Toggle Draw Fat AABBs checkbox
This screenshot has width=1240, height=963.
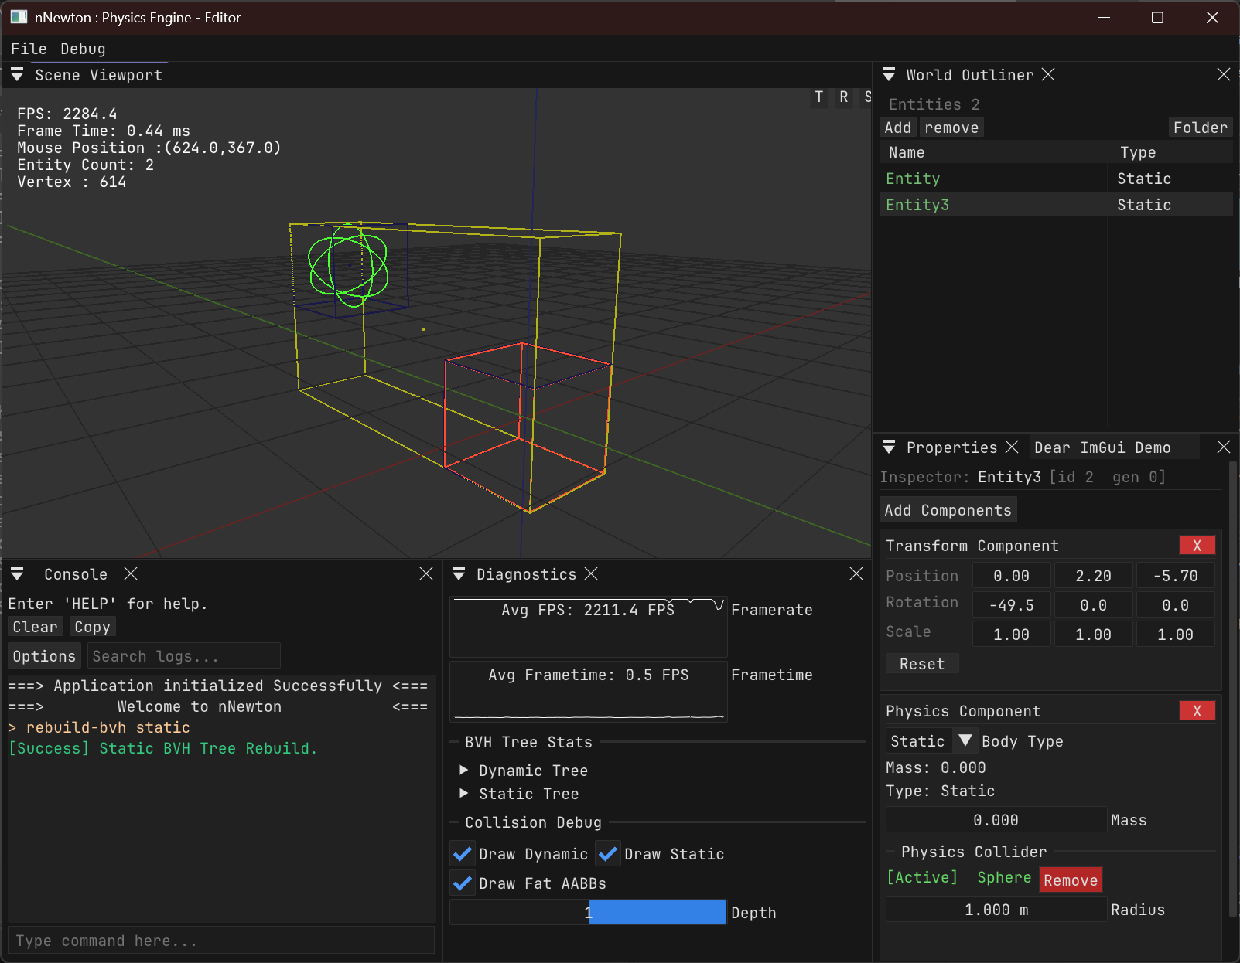[463, 883]
